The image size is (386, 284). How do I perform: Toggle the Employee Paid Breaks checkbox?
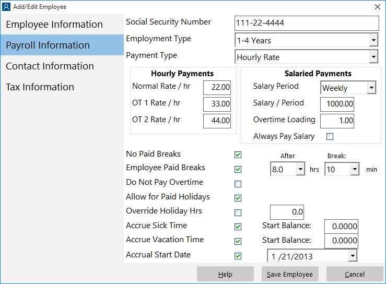(x=238, y=169)
